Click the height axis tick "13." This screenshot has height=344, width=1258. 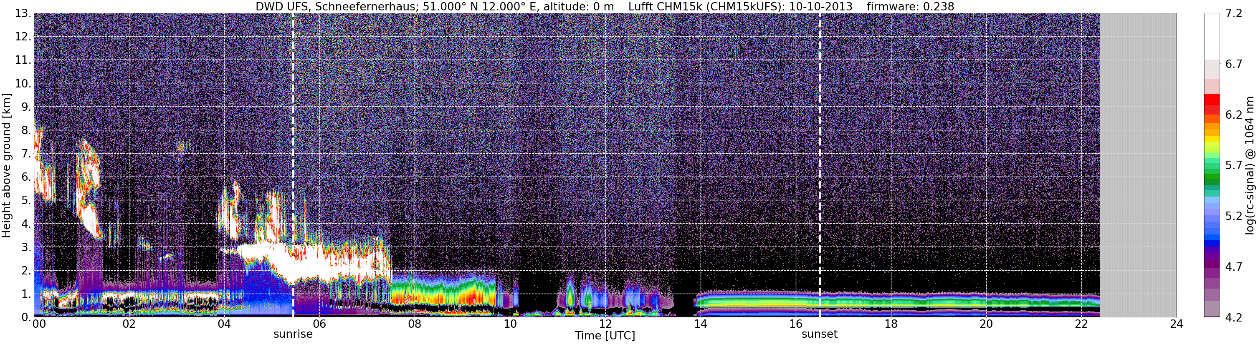[23, 14]
